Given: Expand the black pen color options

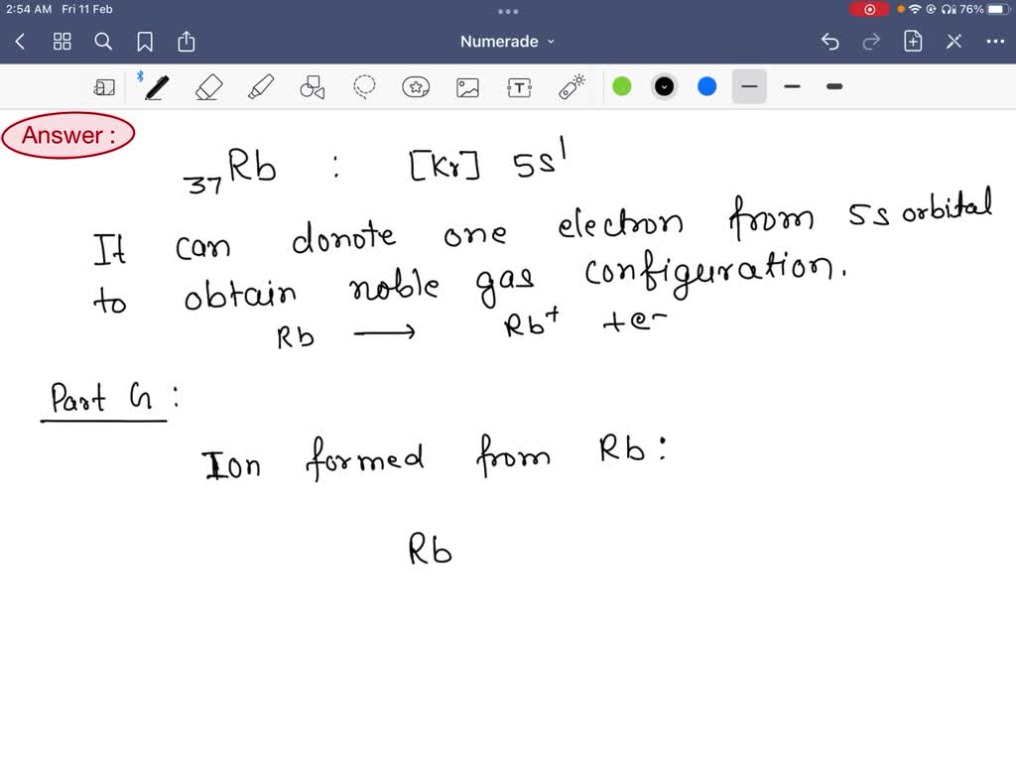Looking at the screenshot, I should coord(664,87).
